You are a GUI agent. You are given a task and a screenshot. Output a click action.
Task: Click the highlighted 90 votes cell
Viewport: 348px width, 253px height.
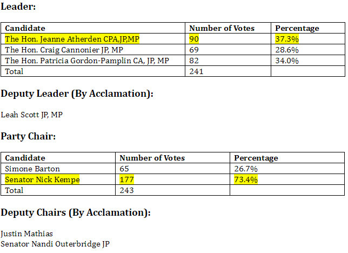point(195,39)
